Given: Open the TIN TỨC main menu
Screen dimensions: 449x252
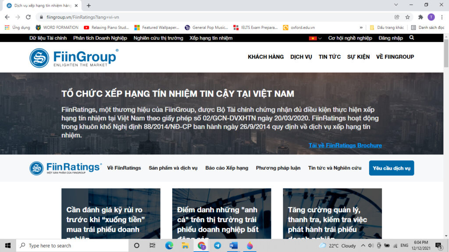Looking at the screenshot, I should (x=330, y=57).
